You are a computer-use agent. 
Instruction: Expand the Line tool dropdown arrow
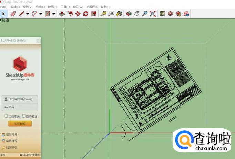pos(28,14)
